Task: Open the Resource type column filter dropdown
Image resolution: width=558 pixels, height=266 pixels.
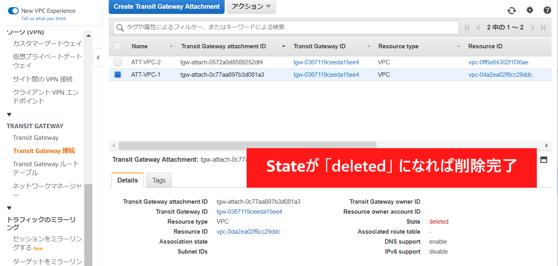Action: pyautogui.click(x=458, y=47)
